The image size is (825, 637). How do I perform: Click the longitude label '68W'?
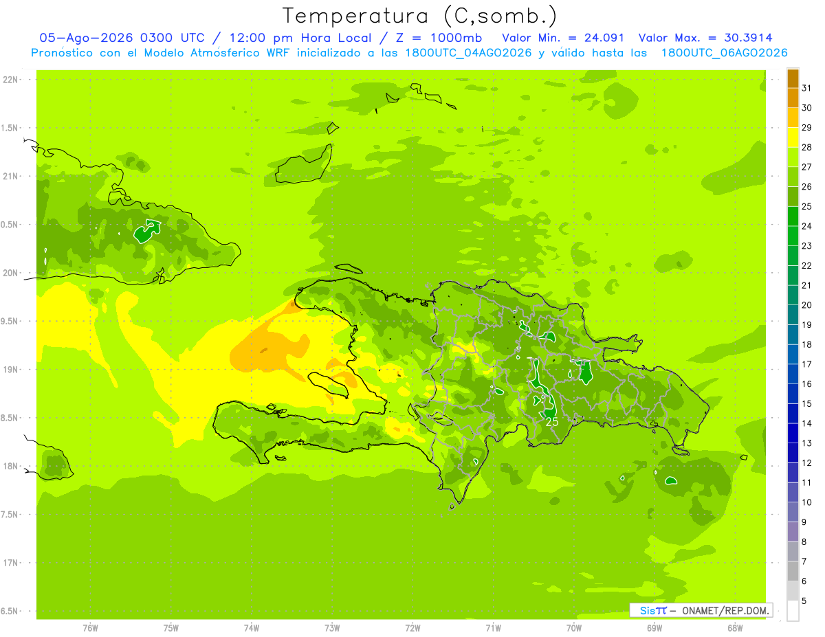734,627
